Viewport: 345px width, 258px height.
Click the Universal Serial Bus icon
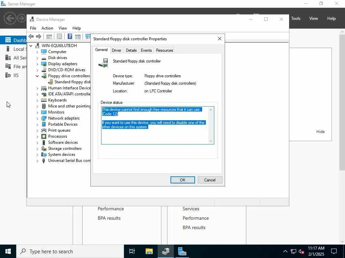[x=44, y=161]
